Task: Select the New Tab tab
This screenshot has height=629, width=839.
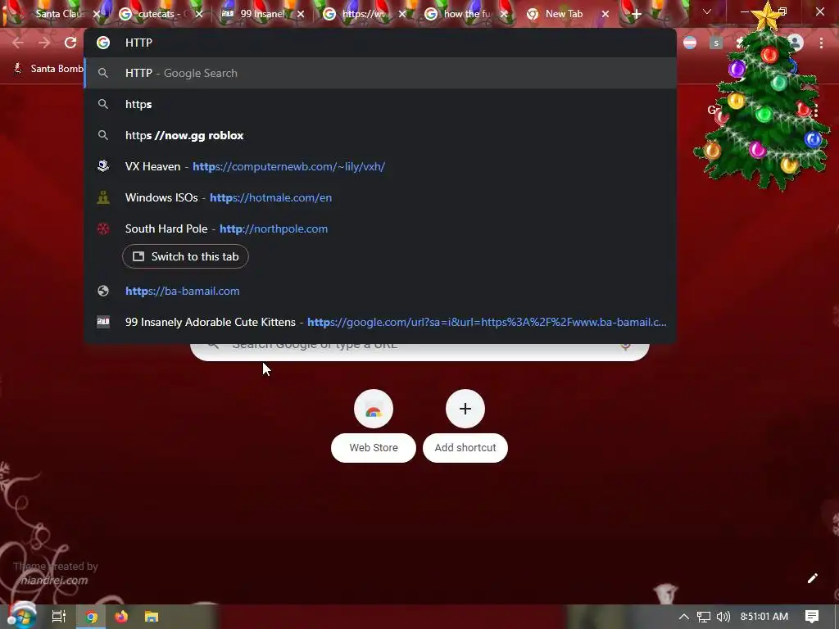Action: pos(562,14)
